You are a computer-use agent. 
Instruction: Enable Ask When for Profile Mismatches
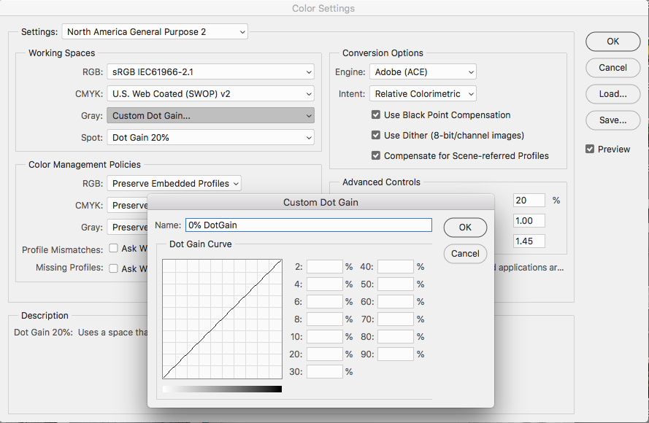coord(113,247)
